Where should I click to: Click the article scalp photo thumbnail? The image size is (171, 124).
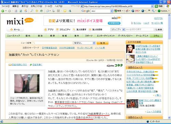click(27, 84)
